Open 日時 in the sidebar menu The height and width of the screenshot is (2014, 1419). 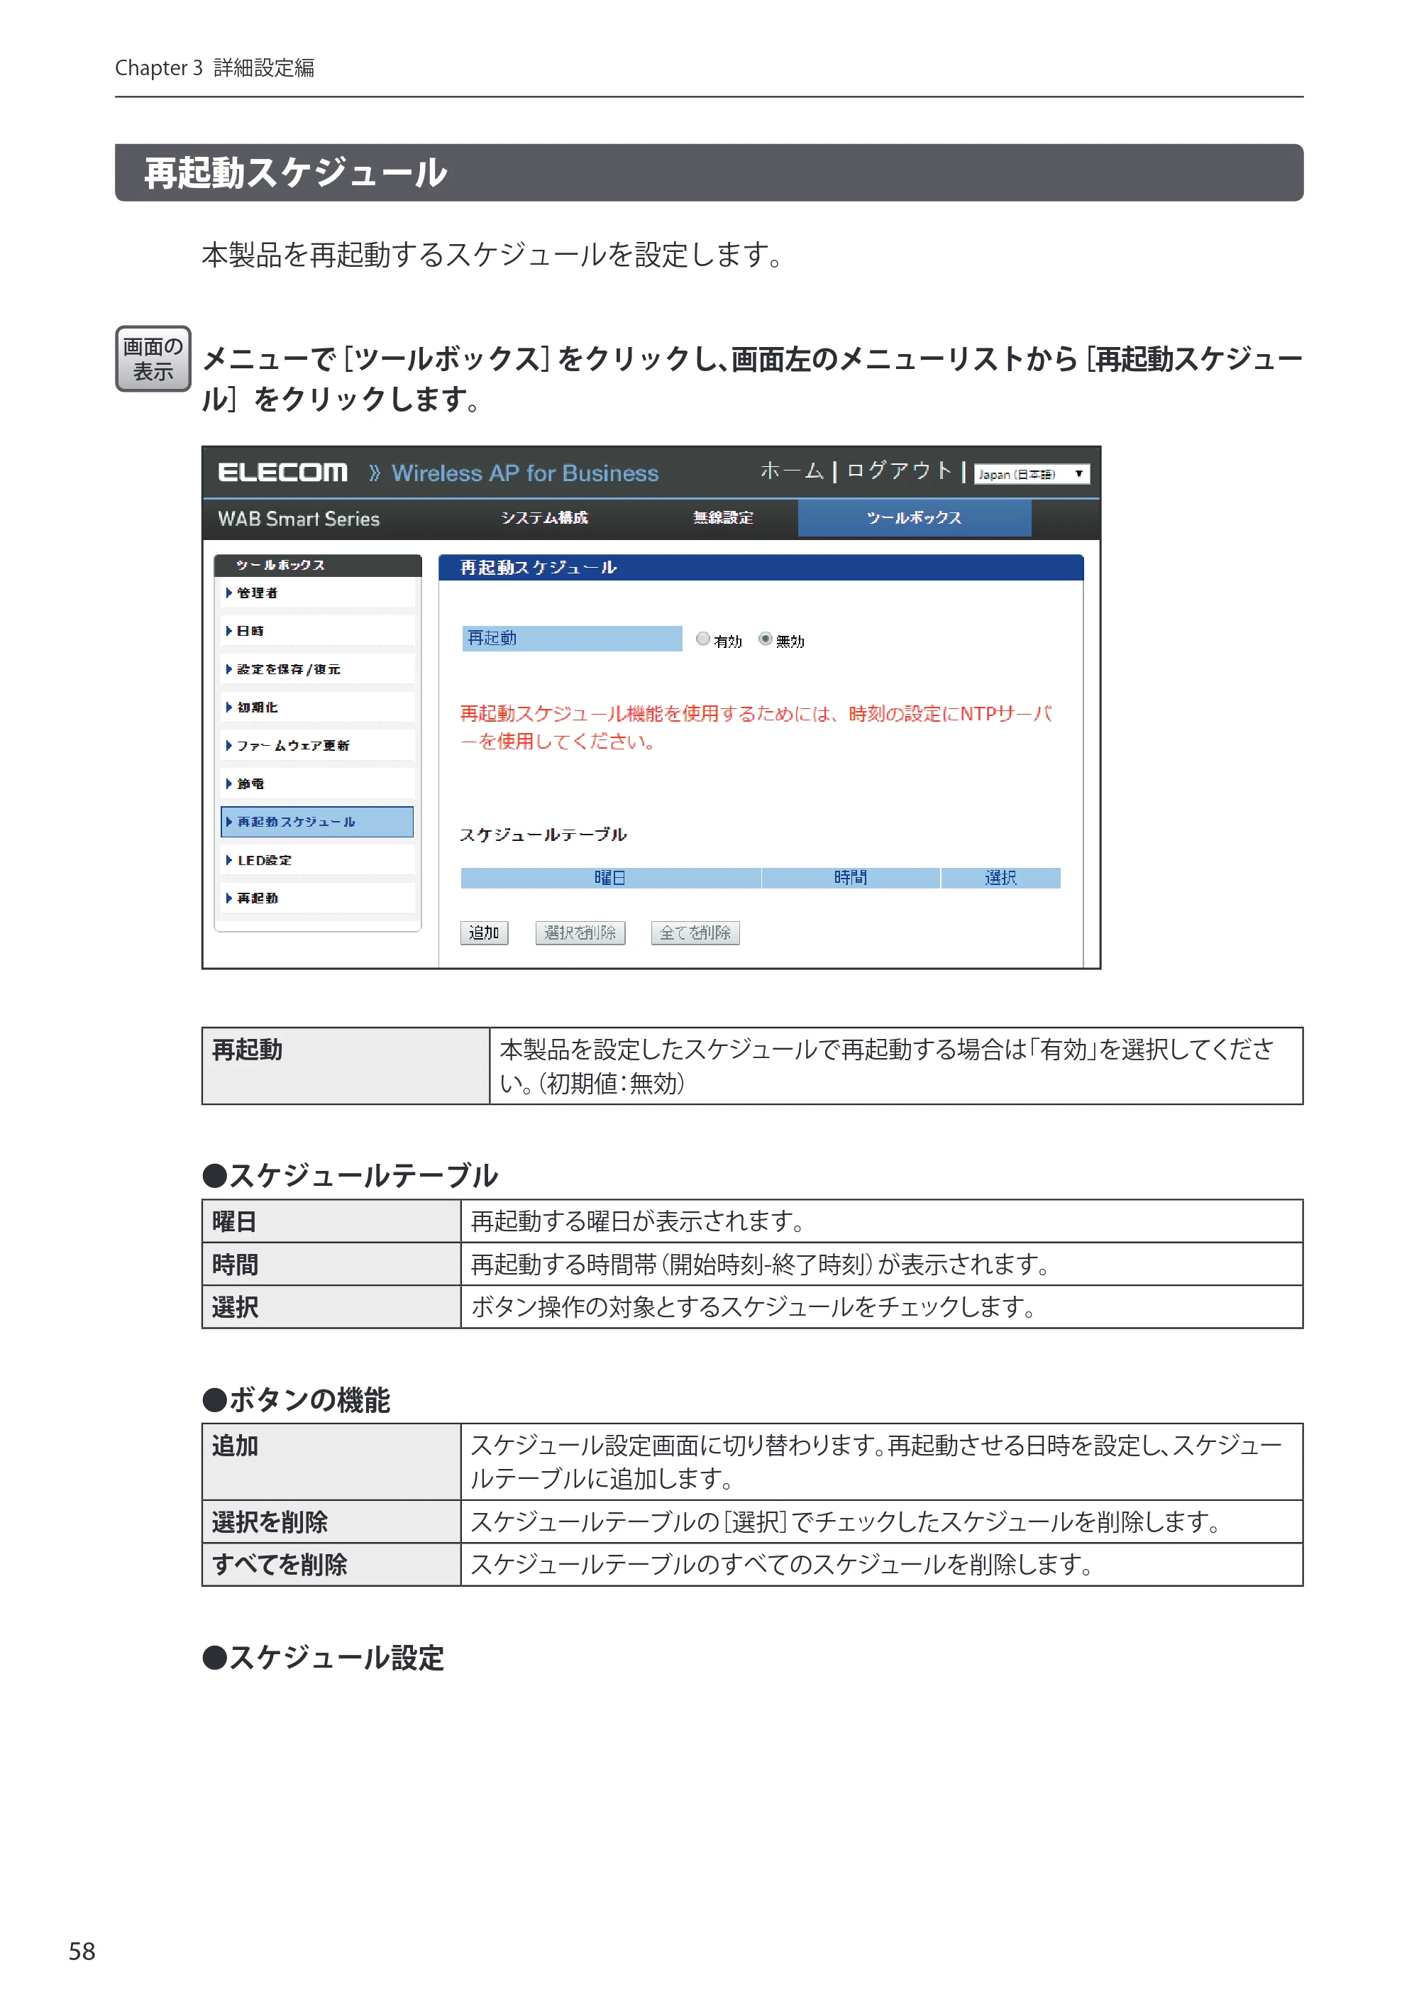click(x=316, y=631)
